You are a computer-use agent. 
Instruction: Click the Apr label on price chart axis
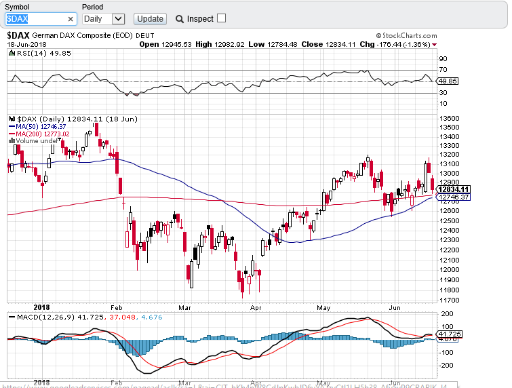(256, 308)
